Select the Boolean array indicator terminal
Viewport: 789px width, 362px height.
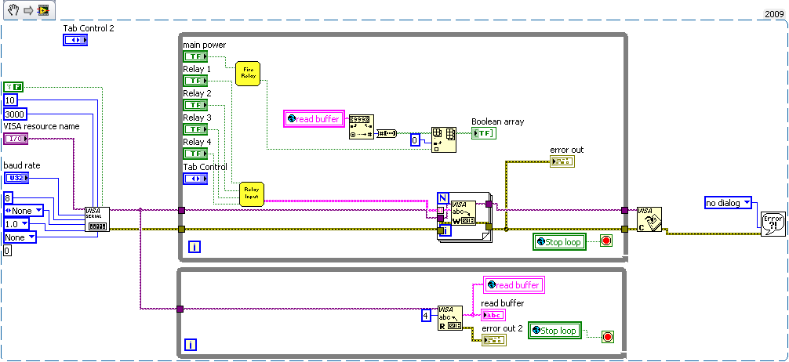point(484,132)
